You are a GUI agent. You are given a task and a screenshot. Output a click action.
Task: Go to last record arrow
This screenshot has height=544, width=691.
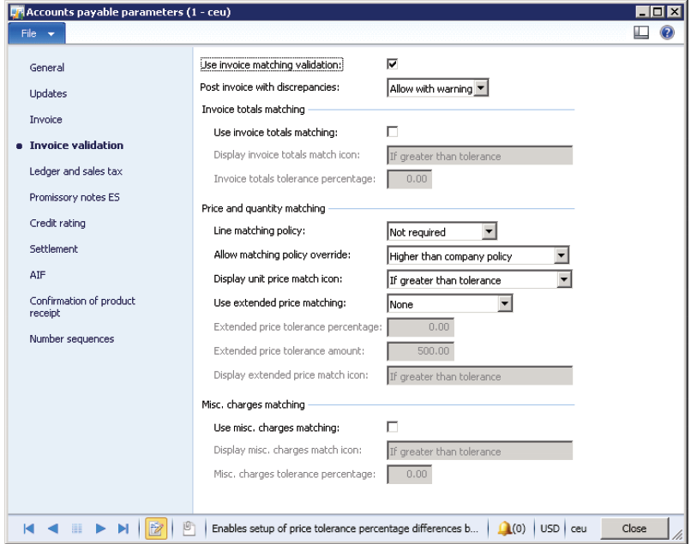[123, 529]
